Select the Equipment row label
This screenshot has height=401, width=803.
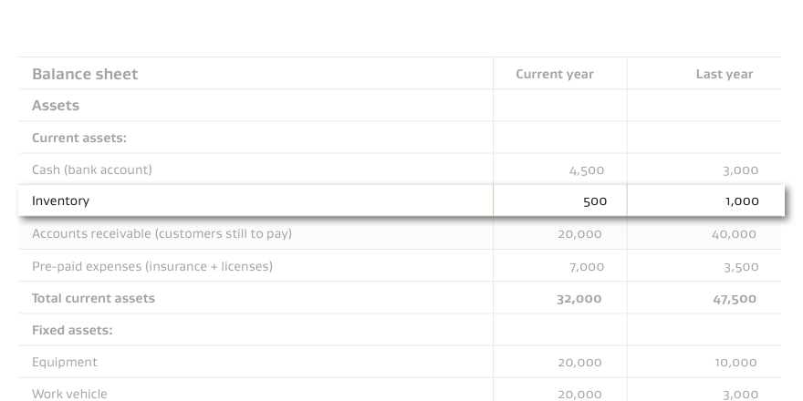coord(64,362)
